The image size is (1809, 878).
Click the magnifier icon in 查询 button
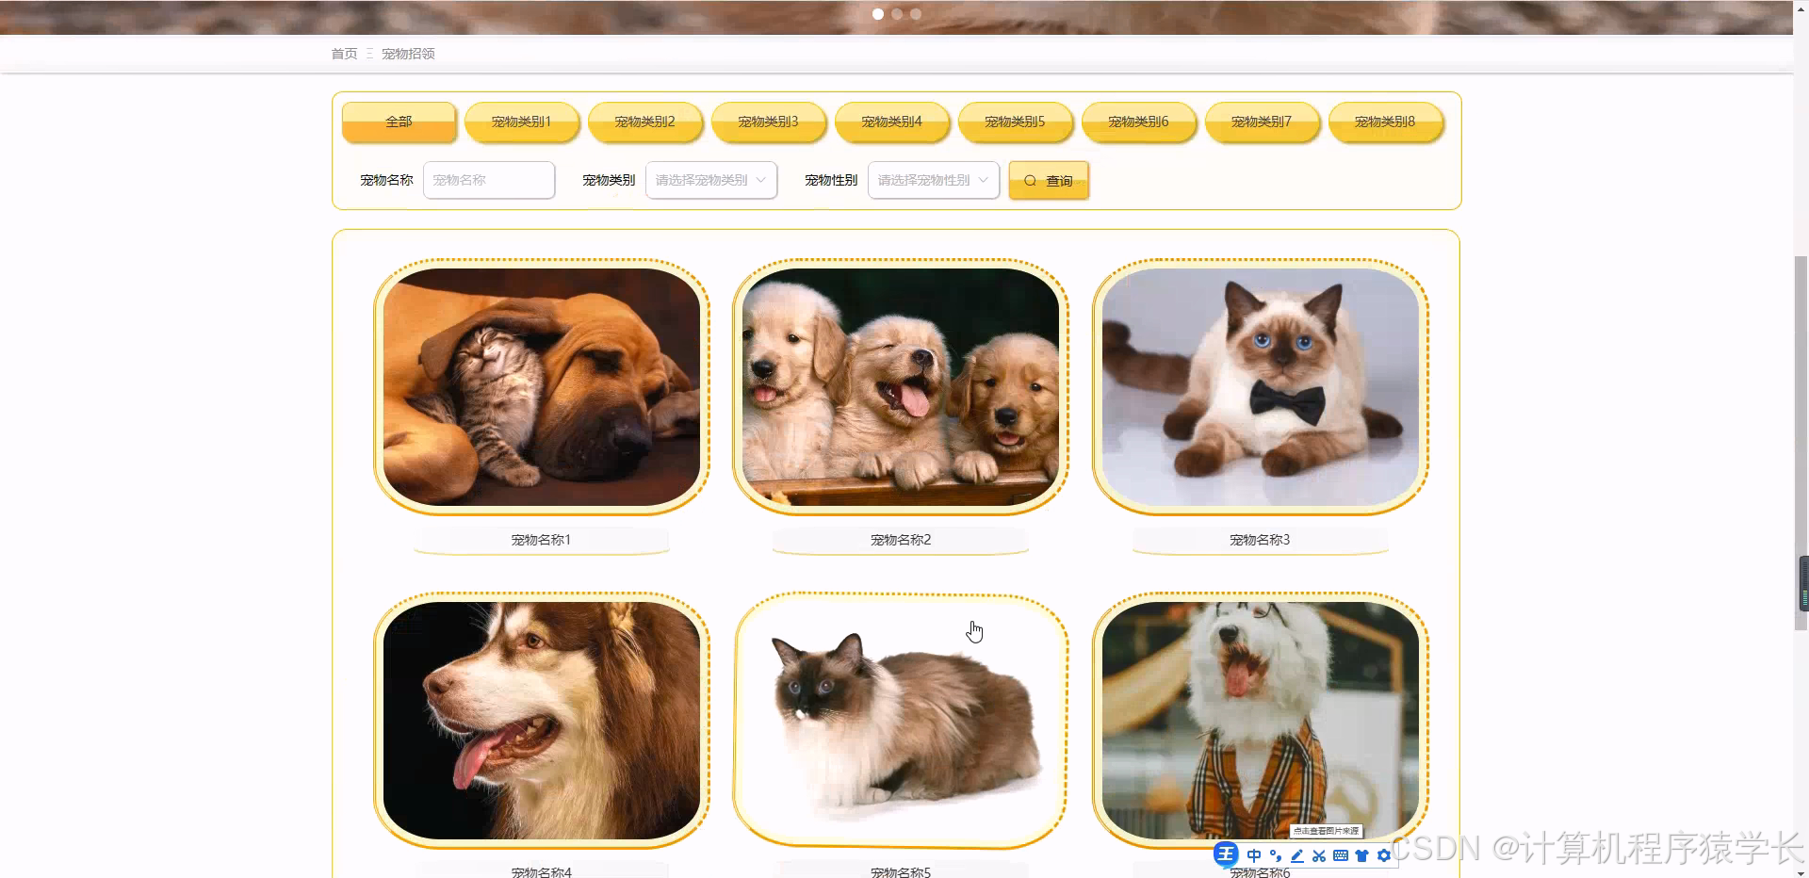pyautogui.click(x=1031, y=181)
